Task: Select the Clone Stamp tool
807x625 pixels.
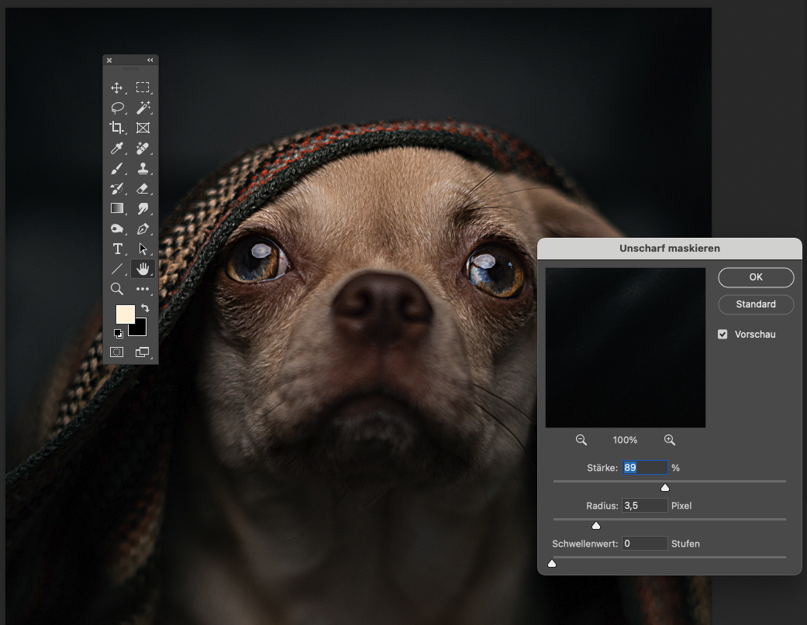Action: [143, 169]
